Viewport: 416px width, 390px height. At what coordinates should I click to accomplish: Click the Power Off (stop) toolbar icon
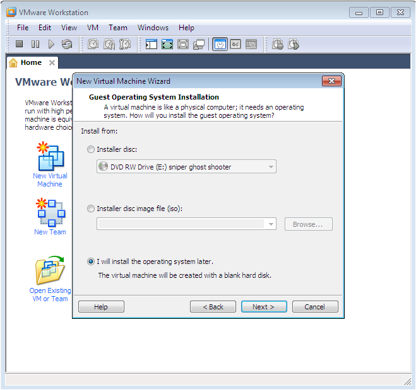pos(19,44)
